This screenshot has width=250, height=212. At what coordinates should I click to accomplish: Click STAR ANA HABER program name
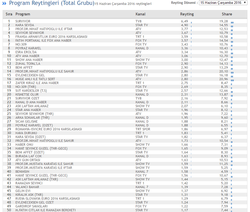pos(28,110)
